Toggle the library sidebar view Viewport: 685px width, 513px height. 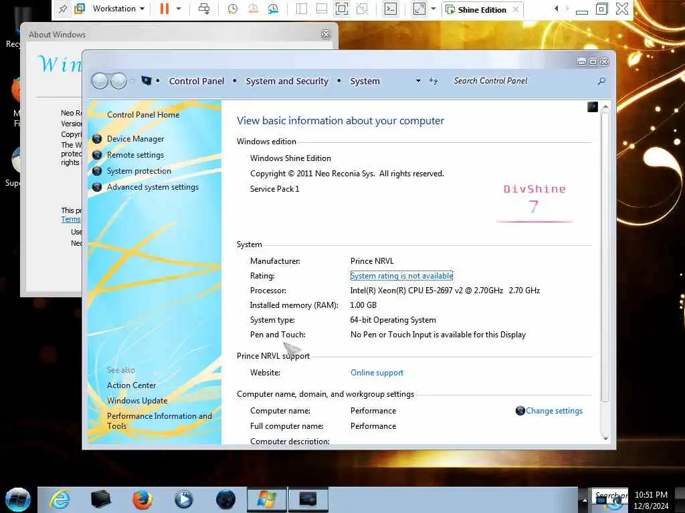click(x=302, y=9)
